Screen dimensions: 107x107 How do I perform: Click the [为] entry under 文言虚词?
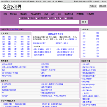coord(84,56)
